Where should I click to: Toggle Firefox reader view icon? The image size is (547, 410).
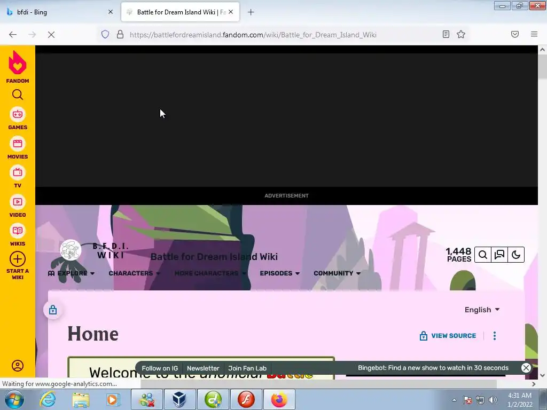click(446, 34)
